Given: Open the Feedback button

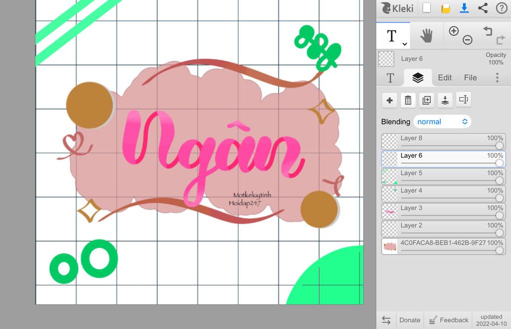Looking at the screenshot, I should [449, 320].
